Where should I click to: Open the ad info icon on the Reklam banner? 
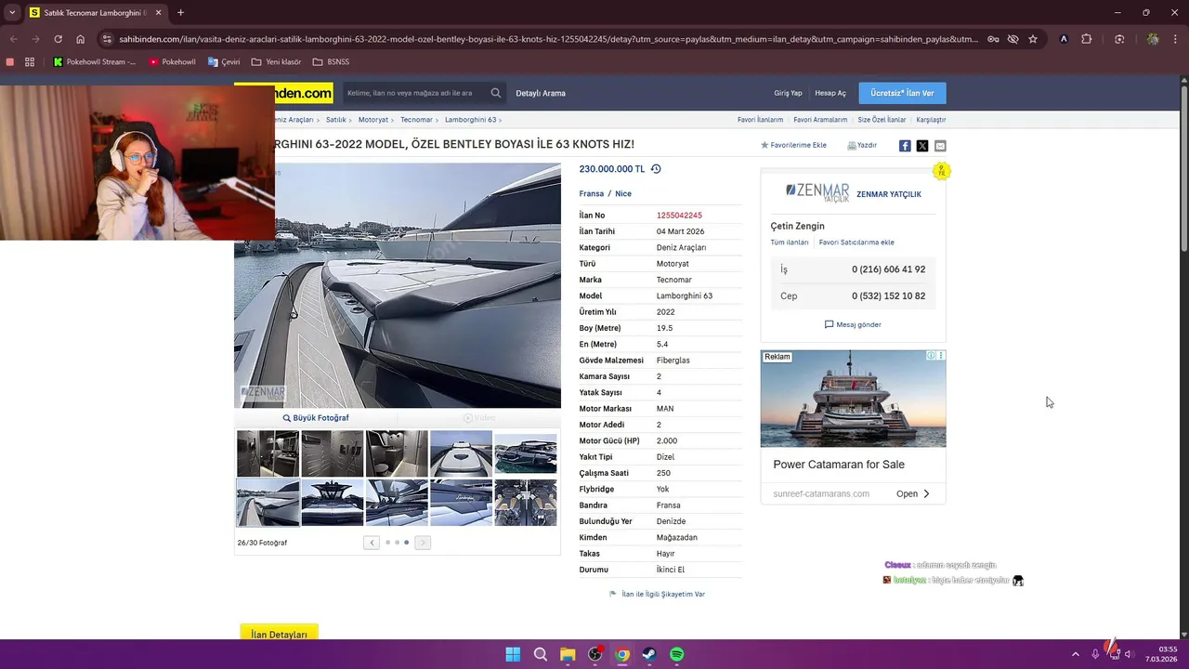tap(931, 356)
